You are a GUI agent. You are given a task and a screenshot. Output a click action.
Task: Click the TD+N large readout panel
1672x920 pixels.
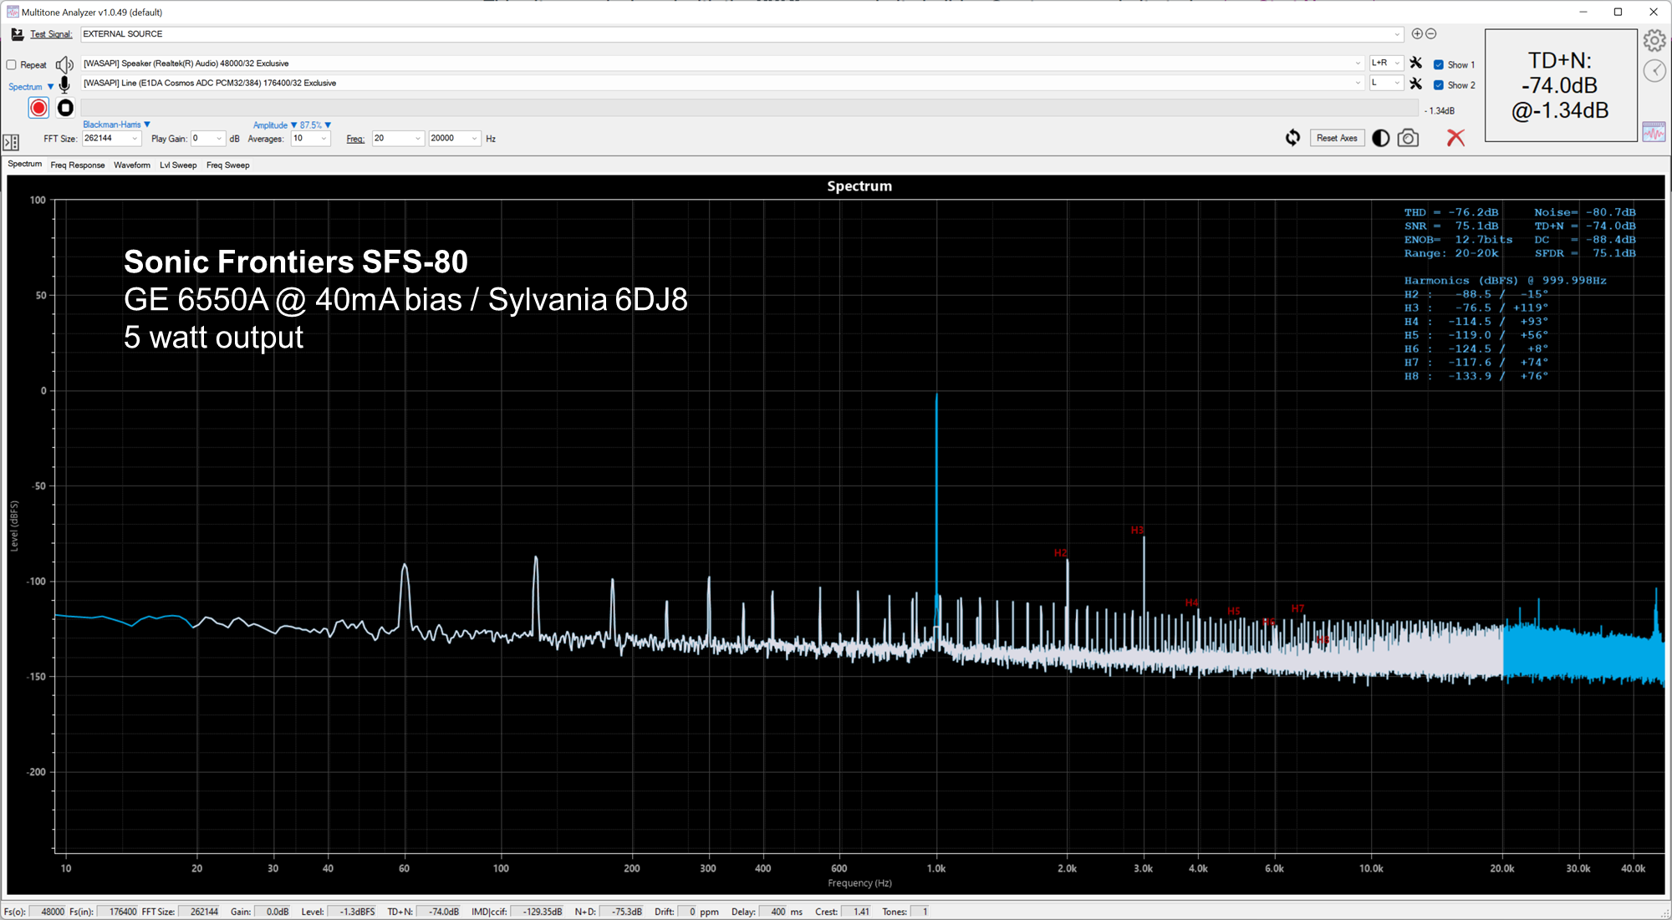(x=1561, y=85)
